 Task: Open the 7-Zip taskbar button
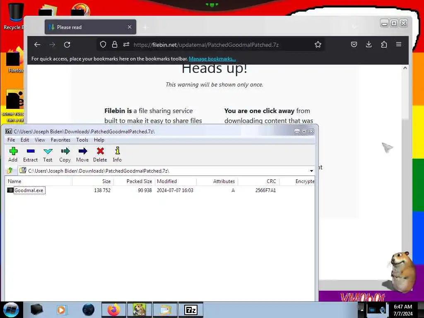pos(191,310)
